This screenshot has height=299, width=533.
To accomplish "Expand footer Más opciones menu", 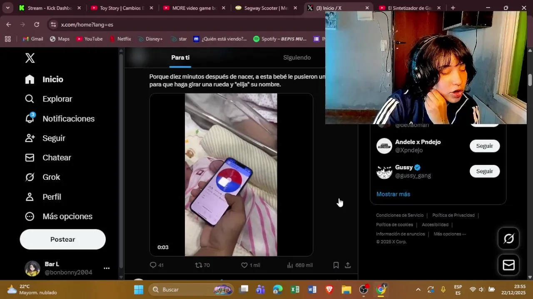I will [x=450, y=234].
